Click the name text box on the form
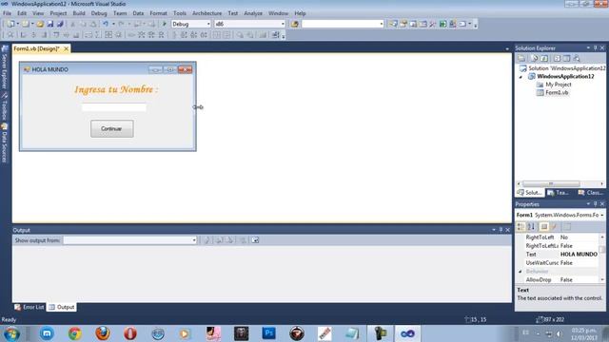This screenshot has height=342, width=609. 114,107
